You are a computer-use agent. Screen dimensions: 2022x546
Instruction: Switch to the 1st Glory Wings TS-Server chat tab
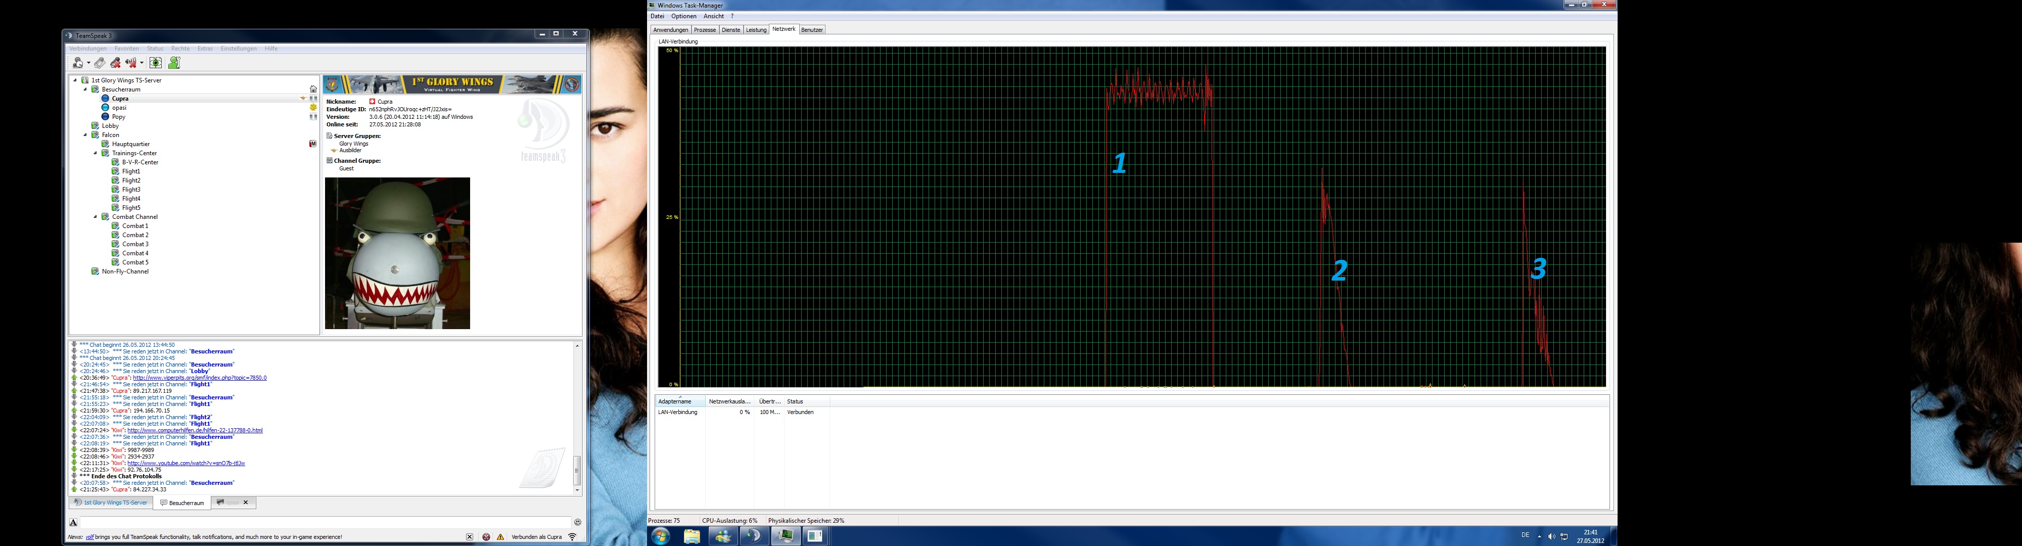(x=110, y=503)
